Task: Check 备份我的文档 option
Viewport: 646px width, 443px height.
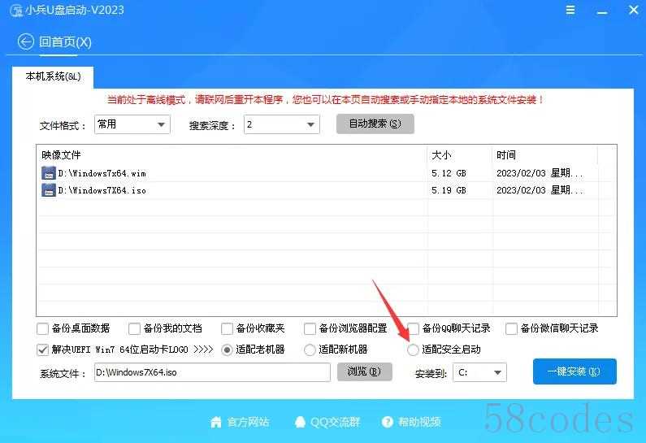Action: coord(134,329)
